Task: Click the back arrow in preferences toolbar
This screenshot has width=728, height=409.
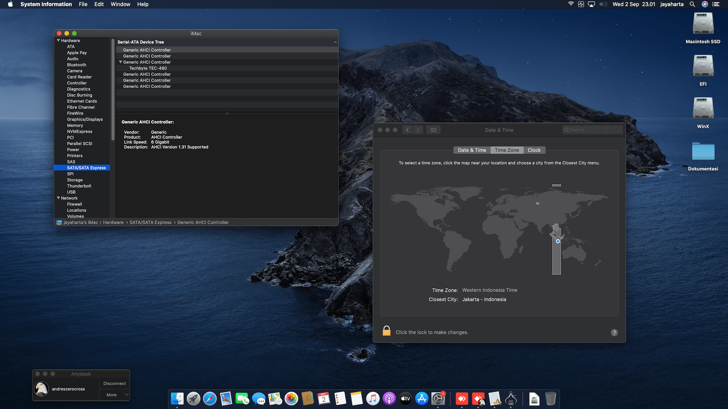Action: [407, 130]
